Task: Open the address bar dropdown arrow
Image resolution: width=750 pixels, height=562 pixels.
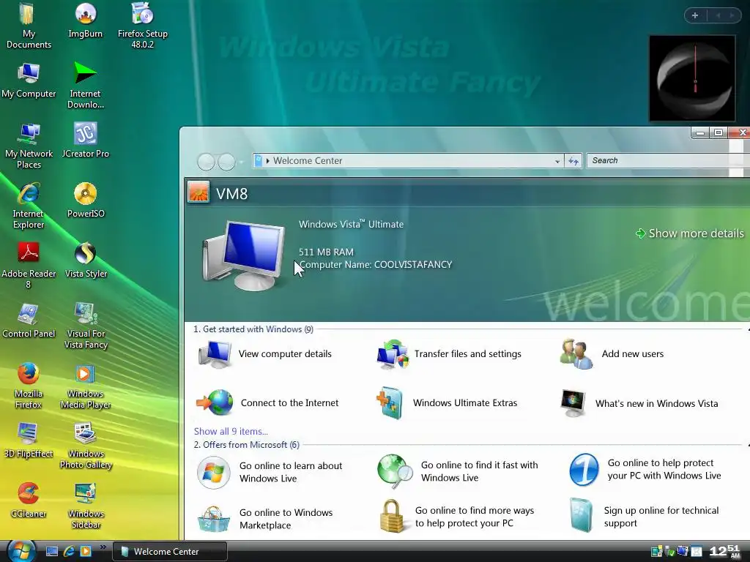Action: click(x=557, y=161)
